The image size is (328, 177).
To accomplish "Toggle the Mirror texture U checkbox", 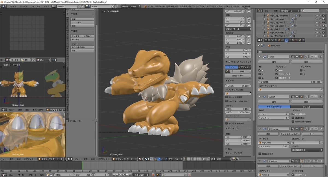I will click(x=301, y=70).
